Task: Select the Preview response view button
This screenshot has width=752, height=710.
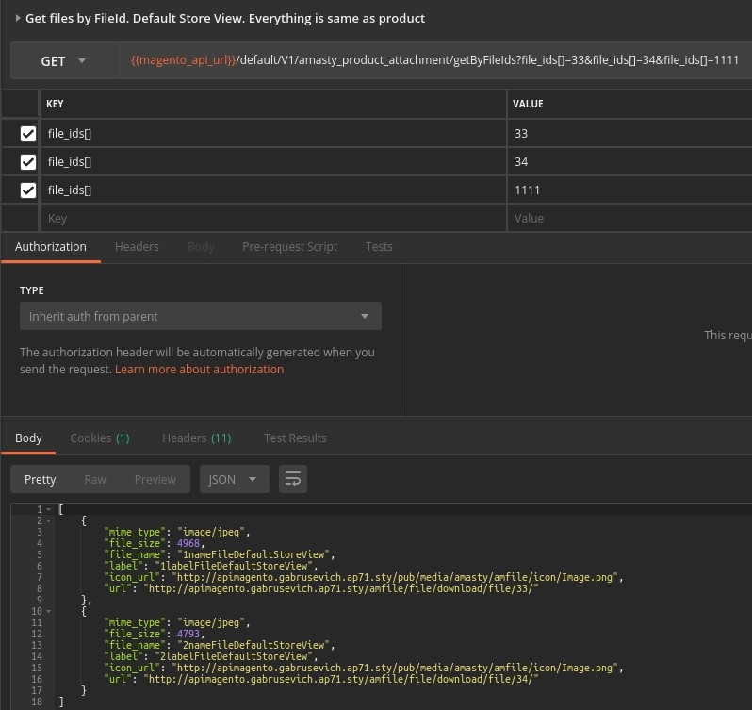Action: tap(155, 479)
